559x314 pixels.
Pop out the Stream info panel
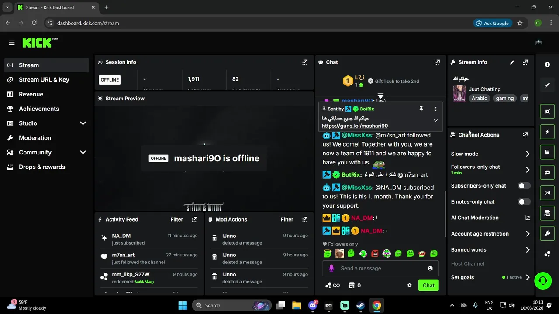(x=525, y=62)
